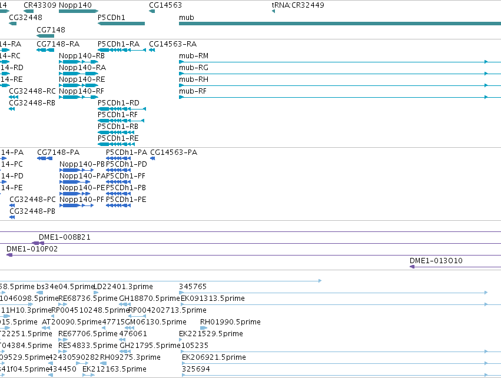Click the 345765 feature label
The height and width of the screenshot is (378, 501).
tap(193, 287)
